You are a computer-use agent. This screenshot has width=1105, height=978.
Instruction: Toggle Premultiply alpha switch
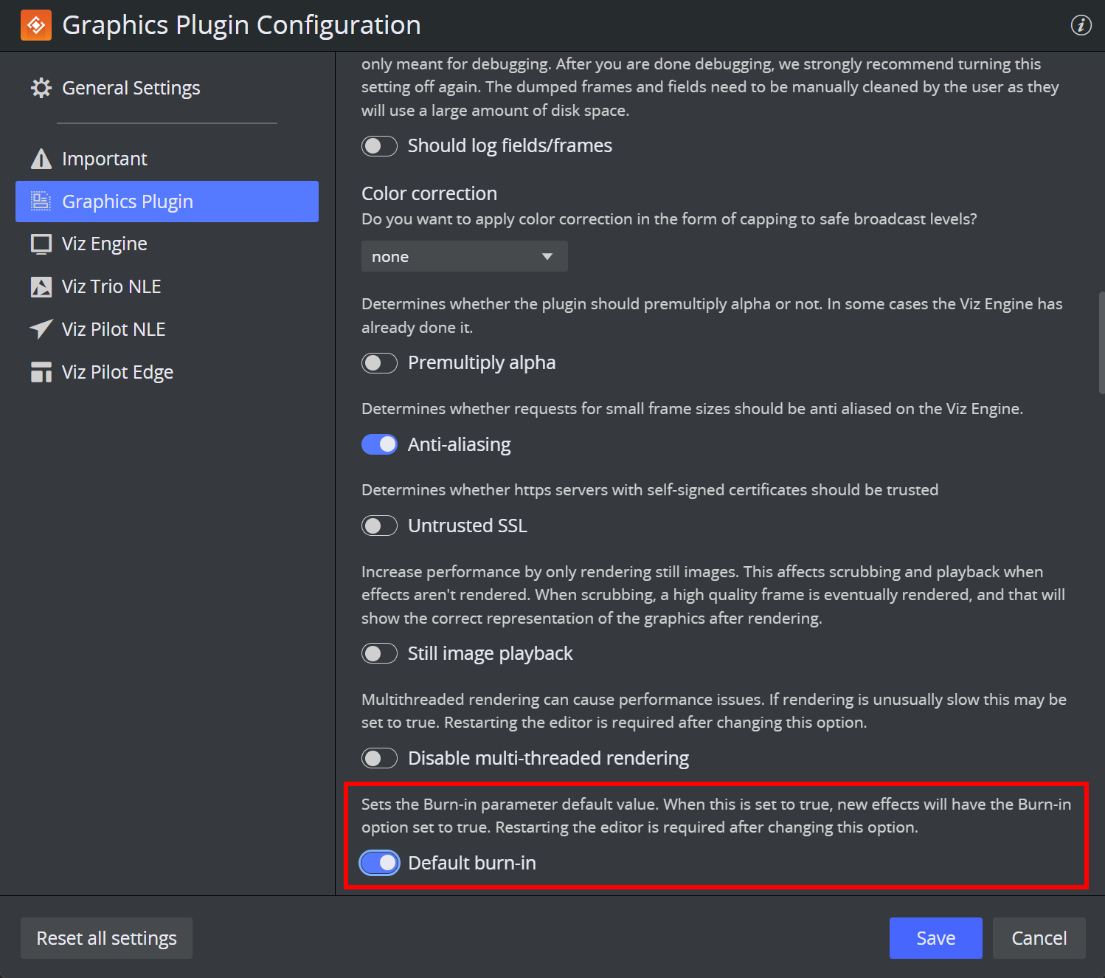(x=379, y=363)
